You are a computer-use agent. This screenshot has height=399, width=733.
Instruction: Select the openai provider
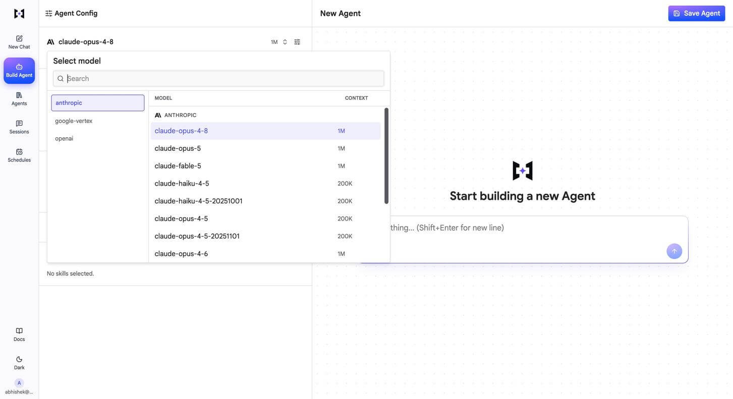98,138
